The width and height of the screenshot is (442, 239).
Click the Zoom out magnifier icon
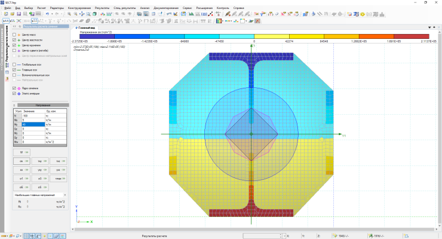(75, 13)
